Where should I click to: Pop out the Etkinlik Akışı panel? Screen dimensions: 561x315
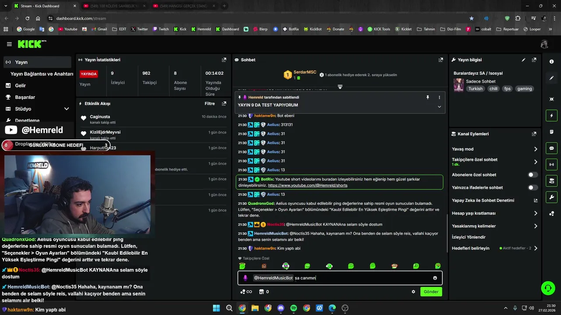224,104
